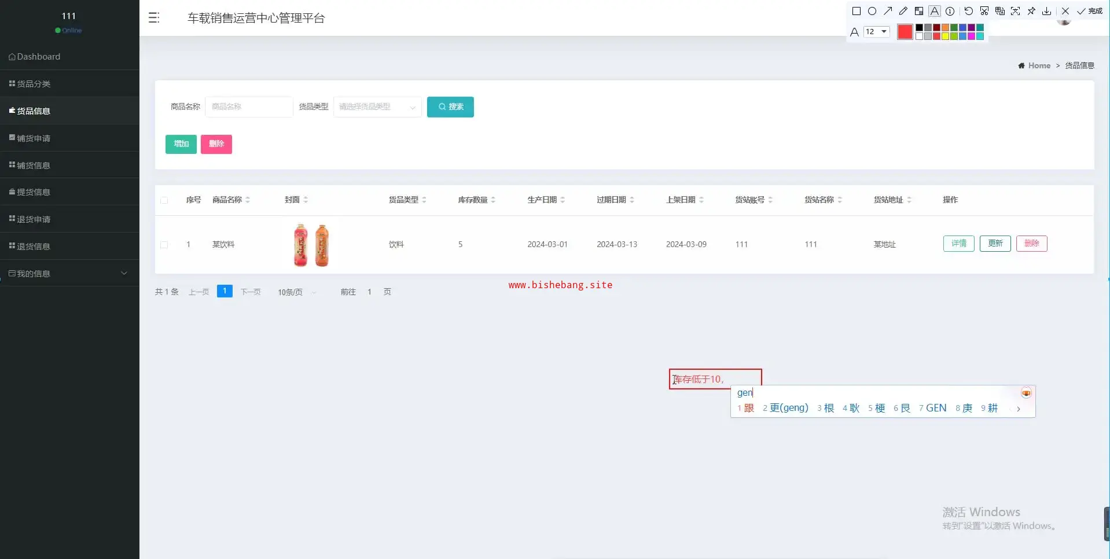Check the row checkbox for 某饮料

[x=164, y=245]
